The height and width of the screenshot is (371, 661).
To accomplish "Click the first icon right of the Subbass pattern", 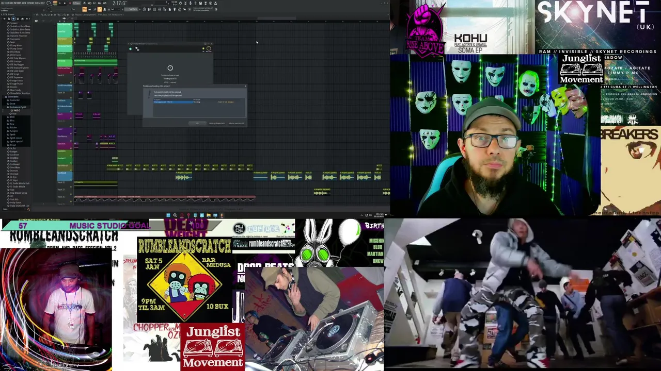I will point(144,9).
